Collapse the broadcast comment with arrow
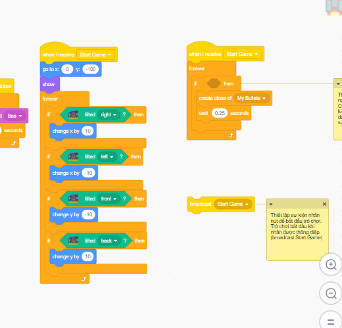This screenshot has height=328, width=342. [x=271, y=204]
